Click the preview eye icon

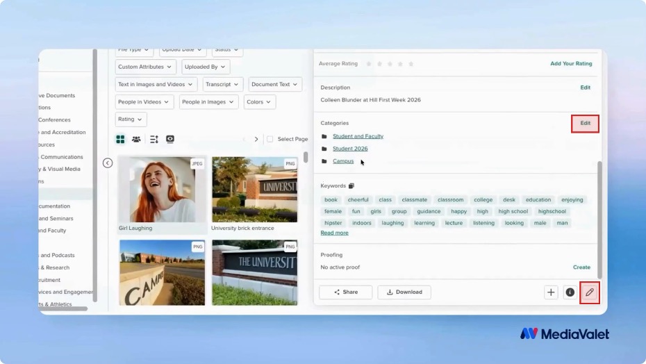click(x=170, y=139)
